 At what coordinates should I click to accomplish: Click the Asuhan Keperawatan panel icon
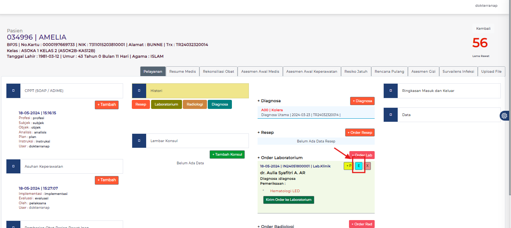pyautogui.click(x=13, y=166)
